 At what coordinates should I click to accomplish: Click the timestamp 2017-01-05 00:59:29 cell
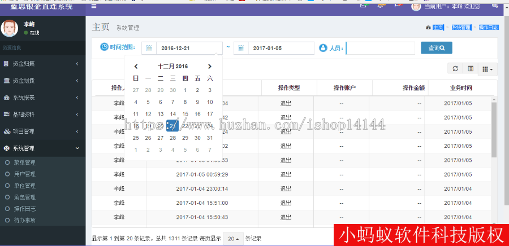point(202,174)
